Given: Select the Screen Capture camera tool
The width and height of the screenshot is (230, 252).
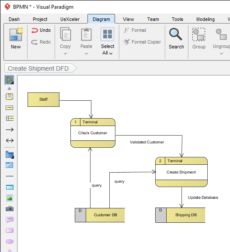Looking at the screenshot, I should [10, 209].
